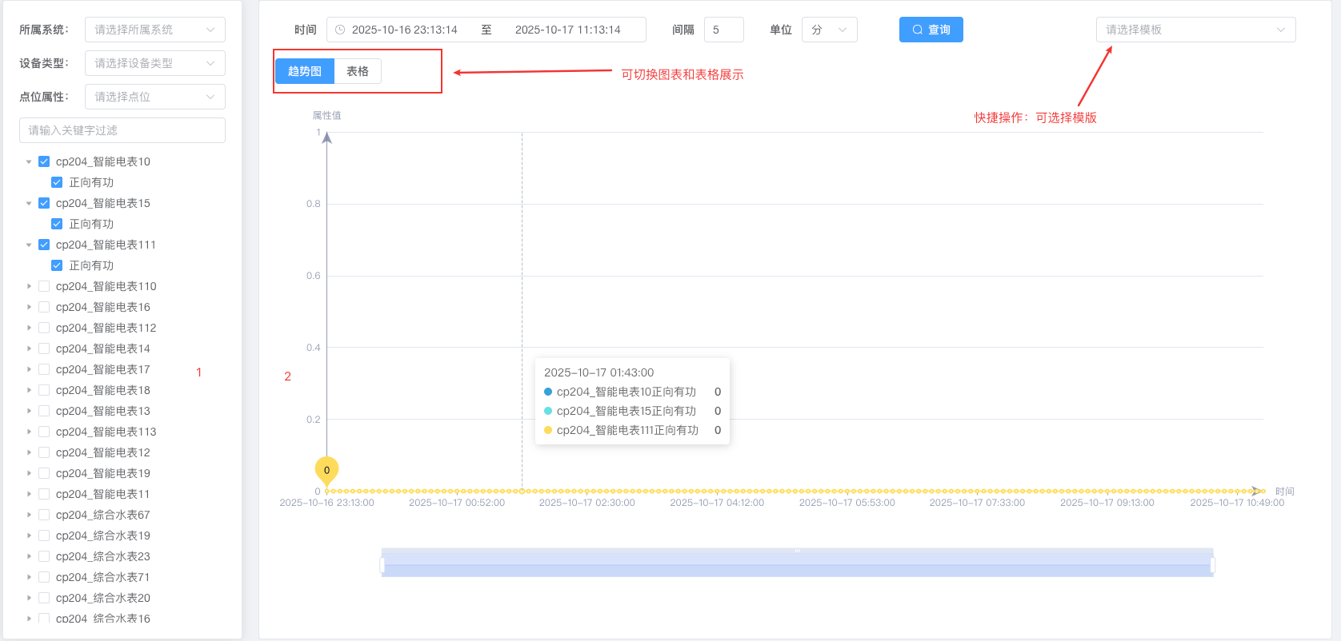Uncheck the cp204_智能电表15 checkbox

coord(44,203)
